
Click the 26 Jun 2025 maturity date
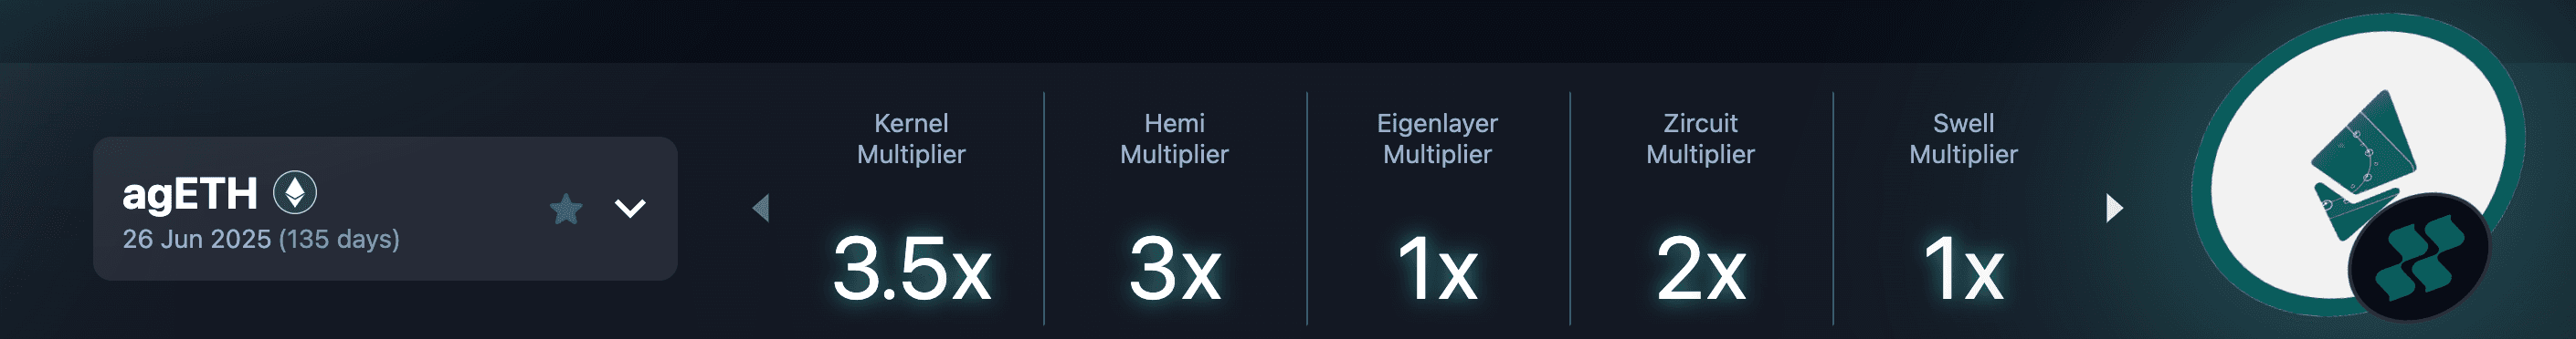pos(197,240)
